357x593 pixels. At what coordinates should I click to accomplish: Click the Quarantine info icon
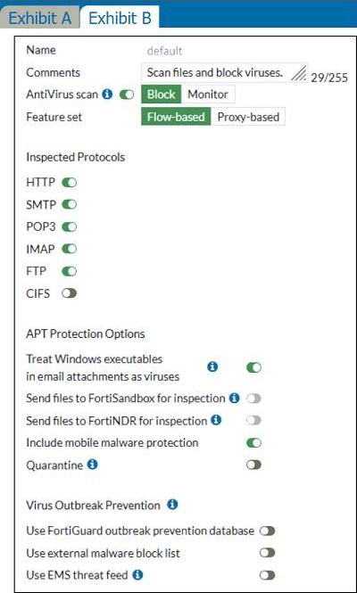[92, 464]
